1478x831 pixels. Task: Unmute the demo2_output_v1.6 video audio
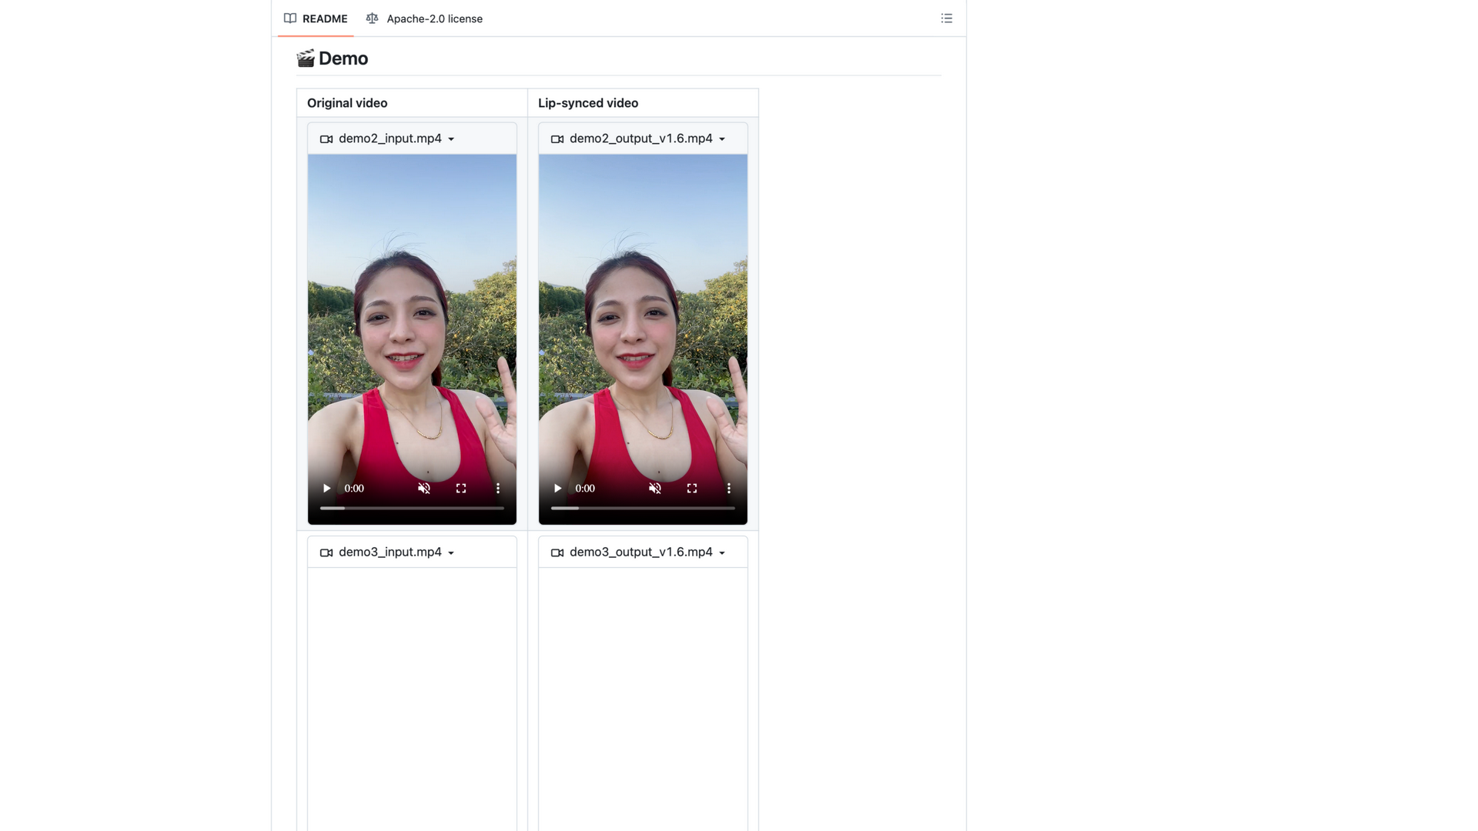tap(655, 489)
